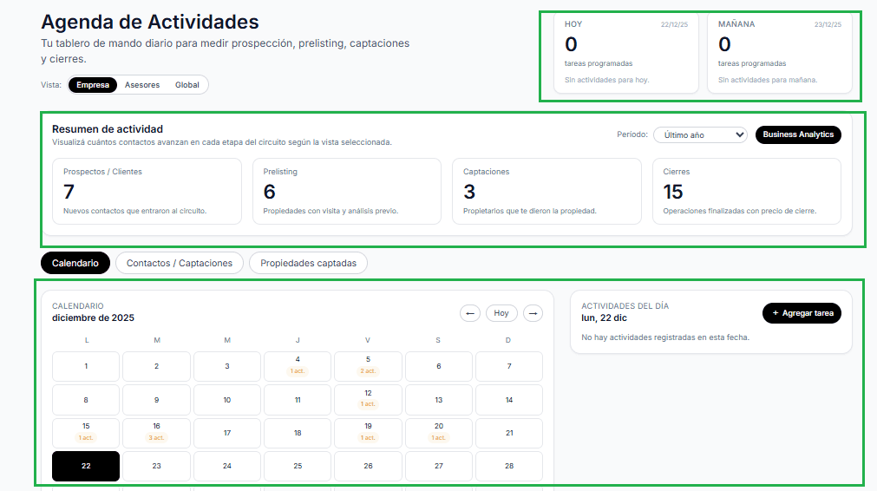The image size is (877, 491).
Task: Open the Período dropdown showing Último año
Action: (700, 134)
